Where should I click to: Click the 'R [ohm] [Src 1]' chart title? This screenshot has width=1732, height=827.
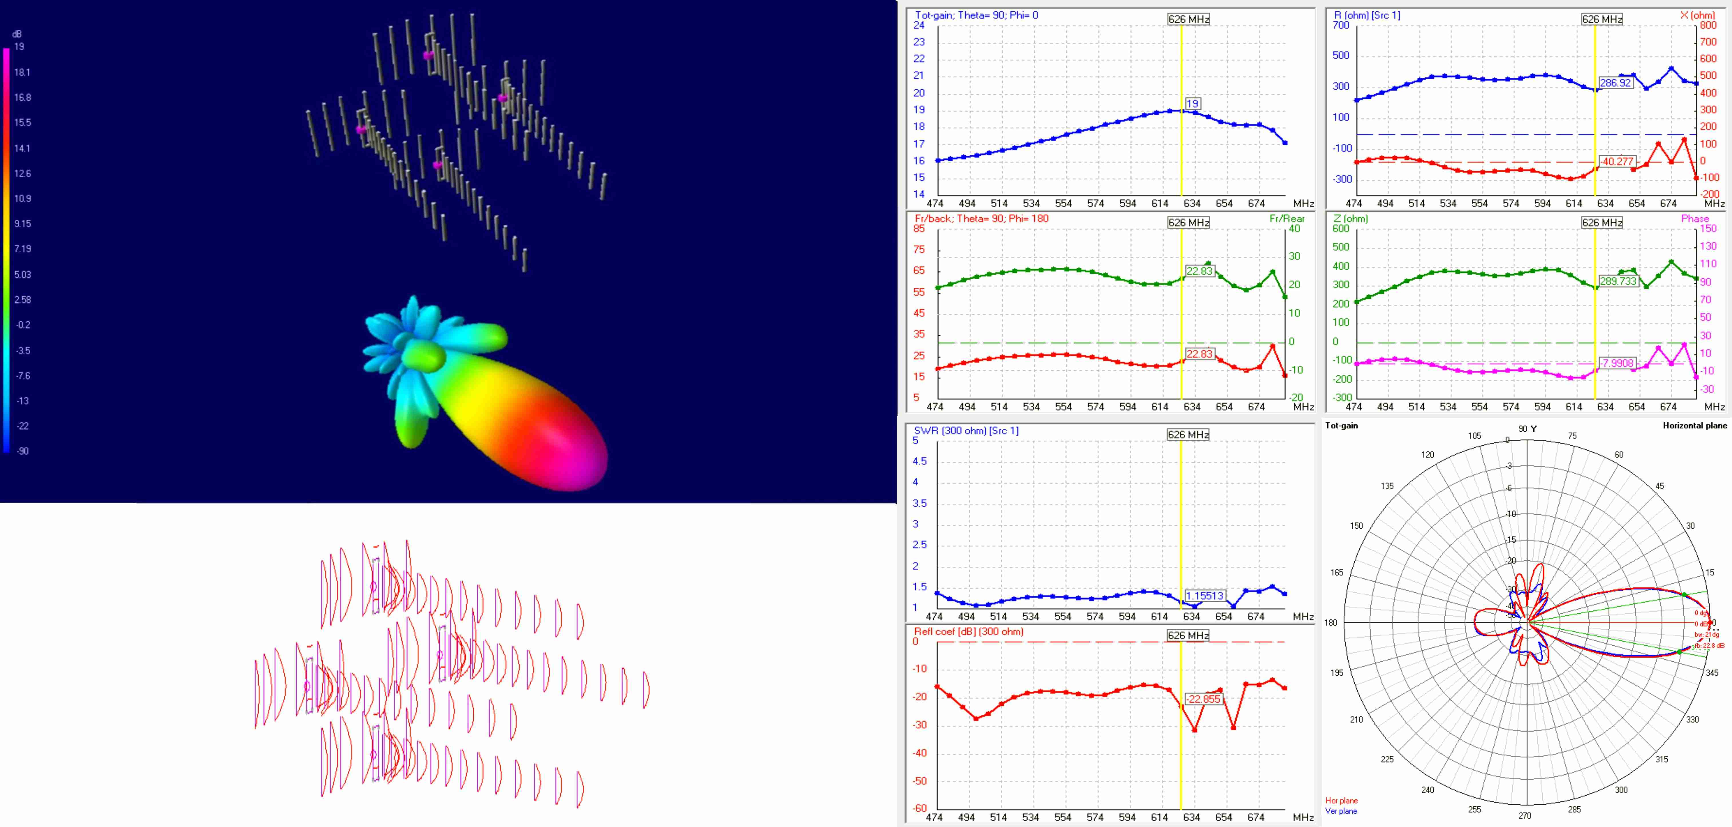coord(1367,15)
